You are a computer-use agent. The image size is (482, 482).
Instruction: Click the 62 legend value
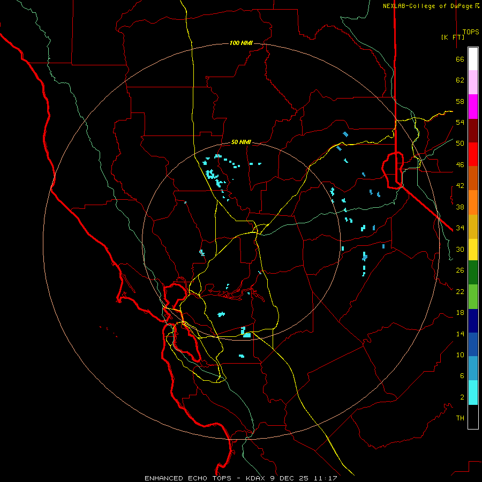click(x=460, y=80)
